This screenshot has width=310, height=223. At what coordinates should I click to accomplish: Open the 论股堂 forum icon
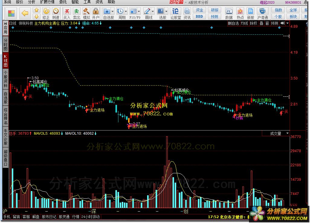(176, 13)
